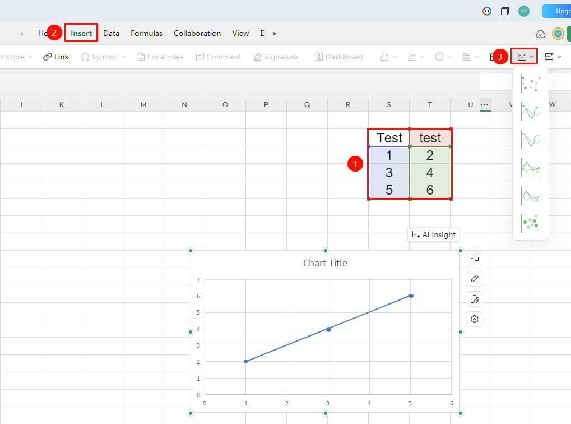Switch to the Insert tab
This screenshot has width=571, height=424.
click(x=81, y=33)
